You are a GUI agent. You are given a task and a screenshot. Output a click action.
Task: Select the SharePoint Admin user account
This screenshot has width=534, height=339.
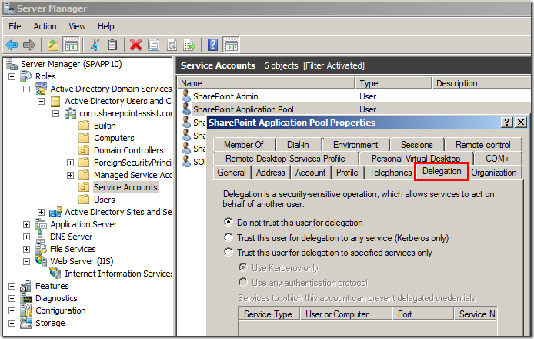[225, 96]
